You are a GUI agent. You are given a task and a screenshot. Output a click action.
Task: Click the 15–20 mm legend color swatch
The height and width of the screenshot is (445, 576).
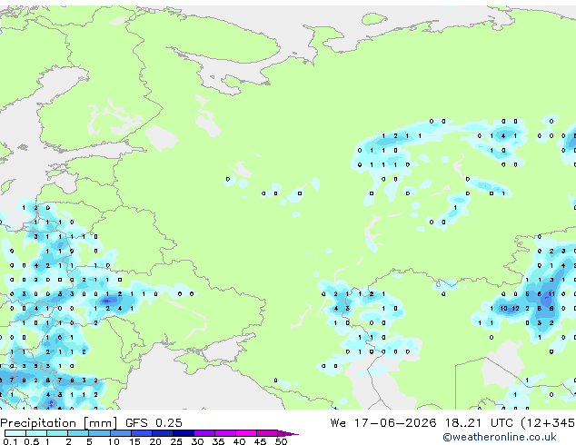pos(142,433)
